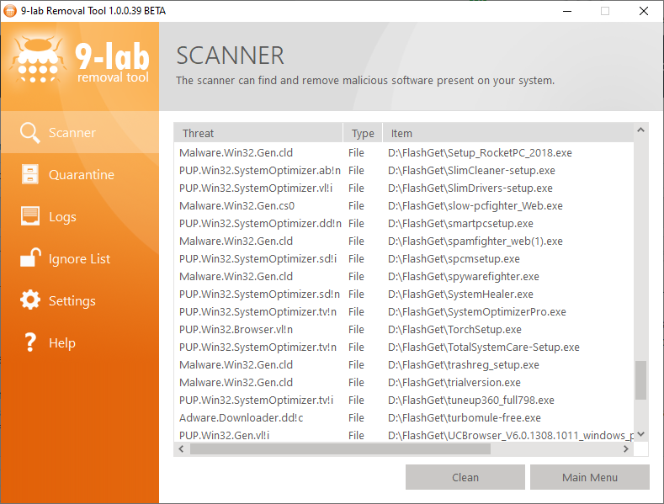Click the vertical scrollbar down arrow

click(x=640, y=434)
